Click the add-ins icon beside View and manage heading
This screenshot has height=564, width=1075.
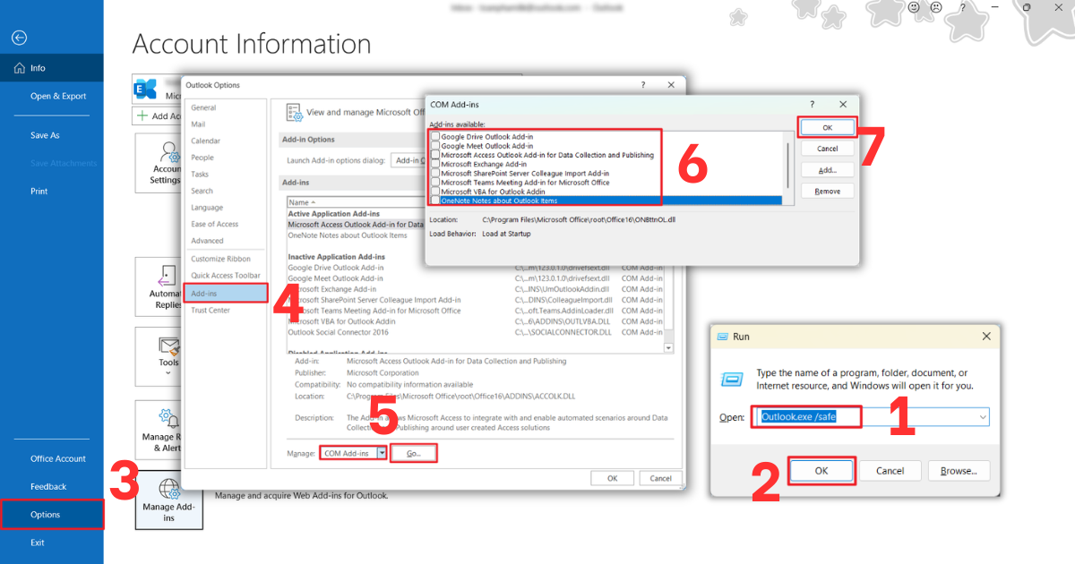click(x=294, y=112)
